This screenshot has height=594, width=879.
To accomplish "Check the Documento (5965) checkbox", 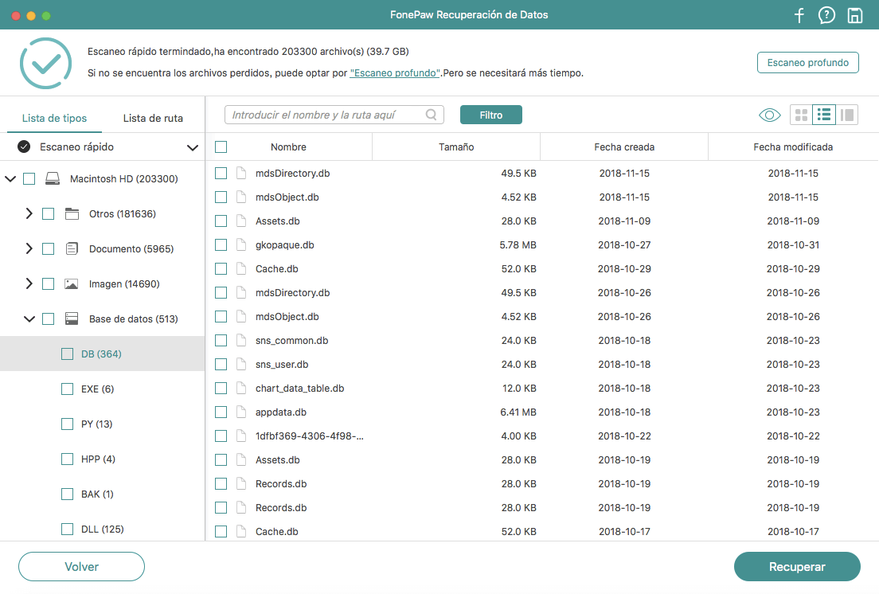I will 49,248.
